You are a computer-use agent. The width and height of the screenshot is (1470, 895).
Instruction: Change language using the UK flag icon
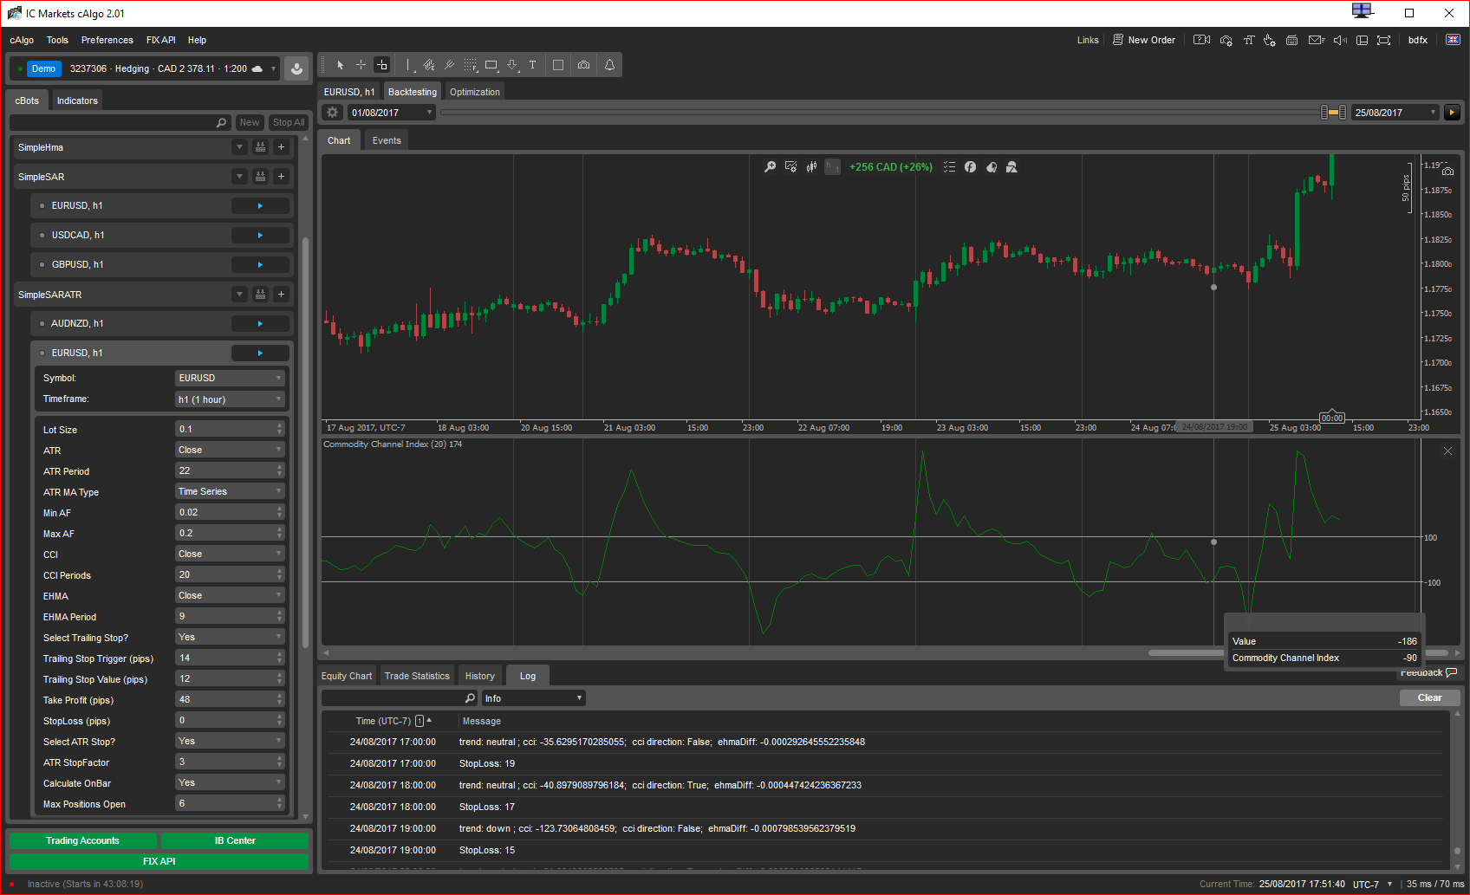click(1453, 40)
